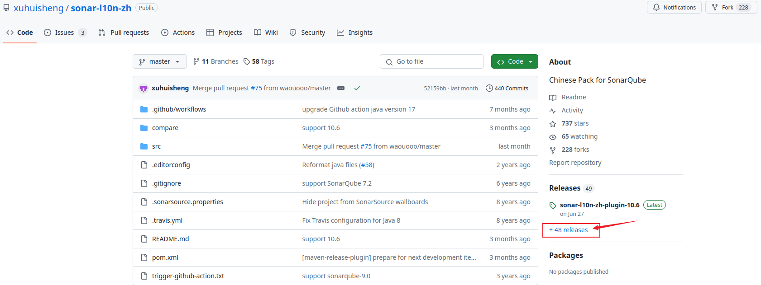Open commit 'support SonarQube 7.2'

click(337, 183)
